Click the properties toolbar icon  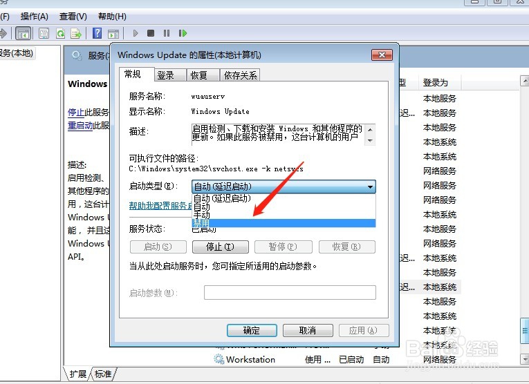tap(44, 33)
